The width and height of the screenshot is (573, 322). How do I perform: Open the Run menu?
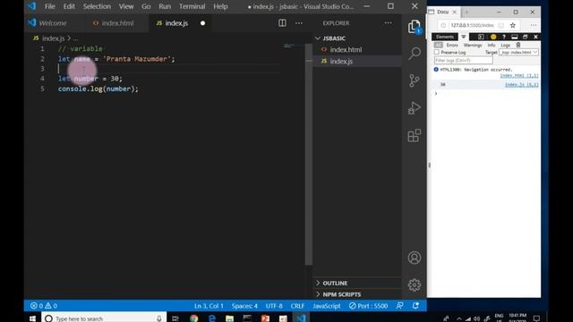pyautogui.click(x=165, y=6)
